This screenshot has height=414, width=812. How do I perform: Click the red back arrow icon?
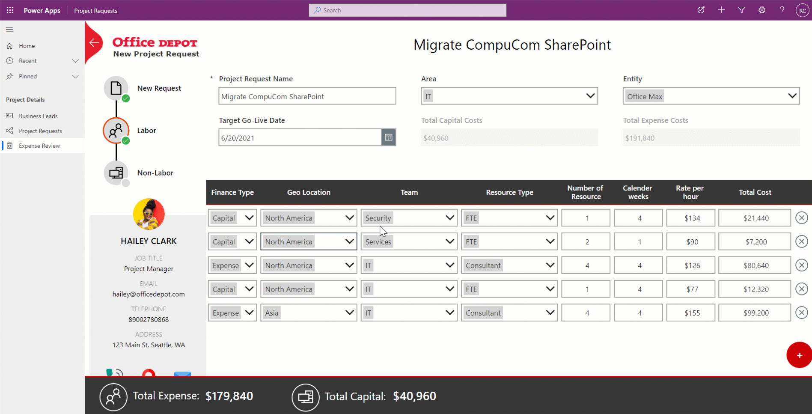(x=94, y=42)
